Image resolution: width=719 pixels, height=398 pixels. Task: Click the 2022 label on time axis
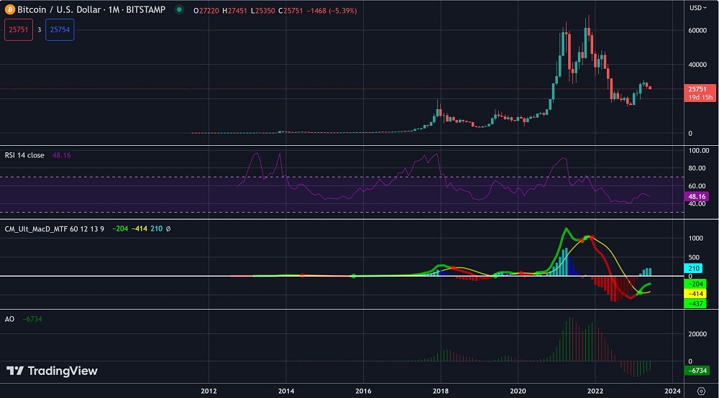click(x=595, y=391)
